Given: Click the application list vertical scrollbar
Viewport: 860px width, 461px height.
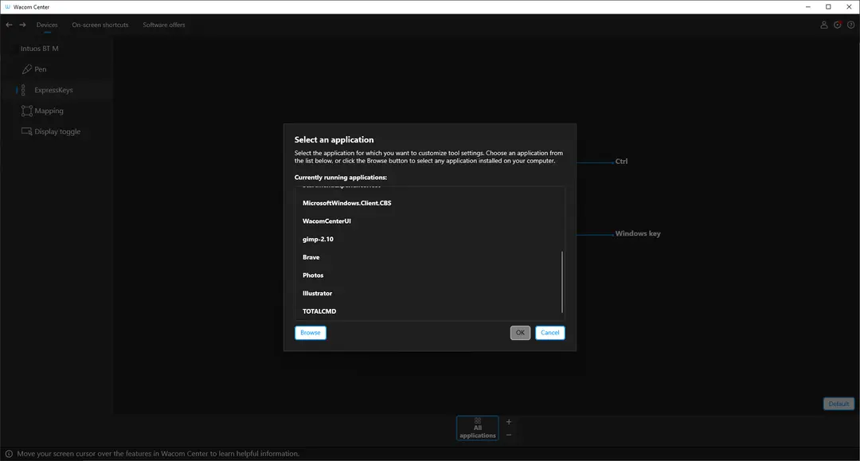Looking at the screenshot, I should [562, 282].
